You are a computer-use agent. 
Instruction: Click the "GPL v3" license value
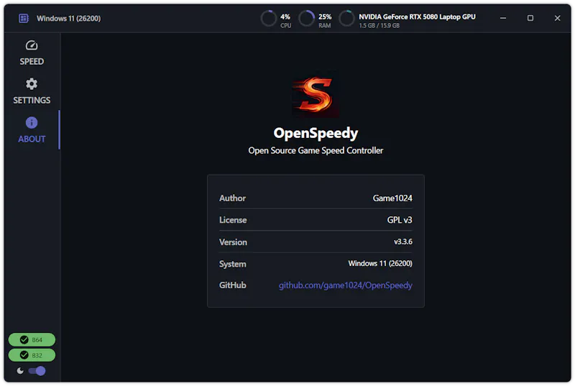coord(400,220)
